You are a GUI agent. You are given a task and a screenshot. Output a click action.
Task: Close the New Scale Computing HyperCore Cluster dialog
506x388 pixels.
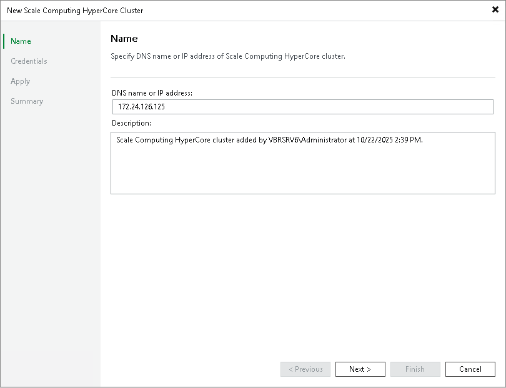tap(495, 10)
